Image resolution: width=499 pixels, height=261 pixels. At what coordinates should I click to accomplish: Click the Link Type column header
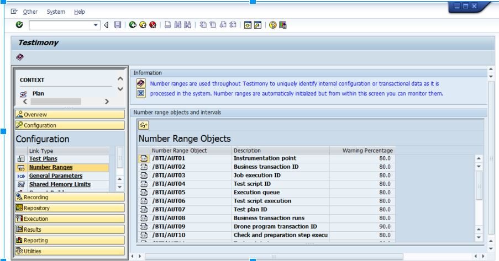pos(69,151)
